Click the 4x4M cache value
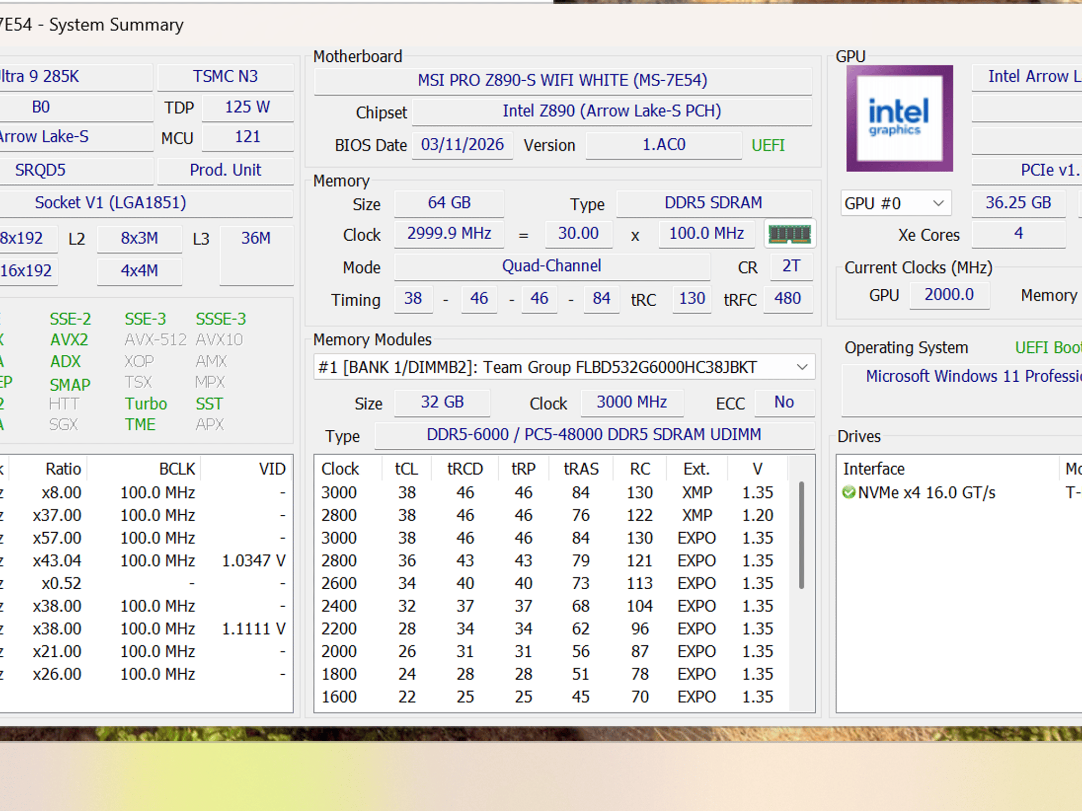 coord(139,271)
